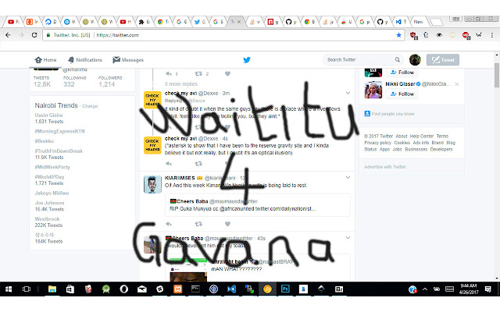View the Tweets 12.8K count

tap(42, 81)
